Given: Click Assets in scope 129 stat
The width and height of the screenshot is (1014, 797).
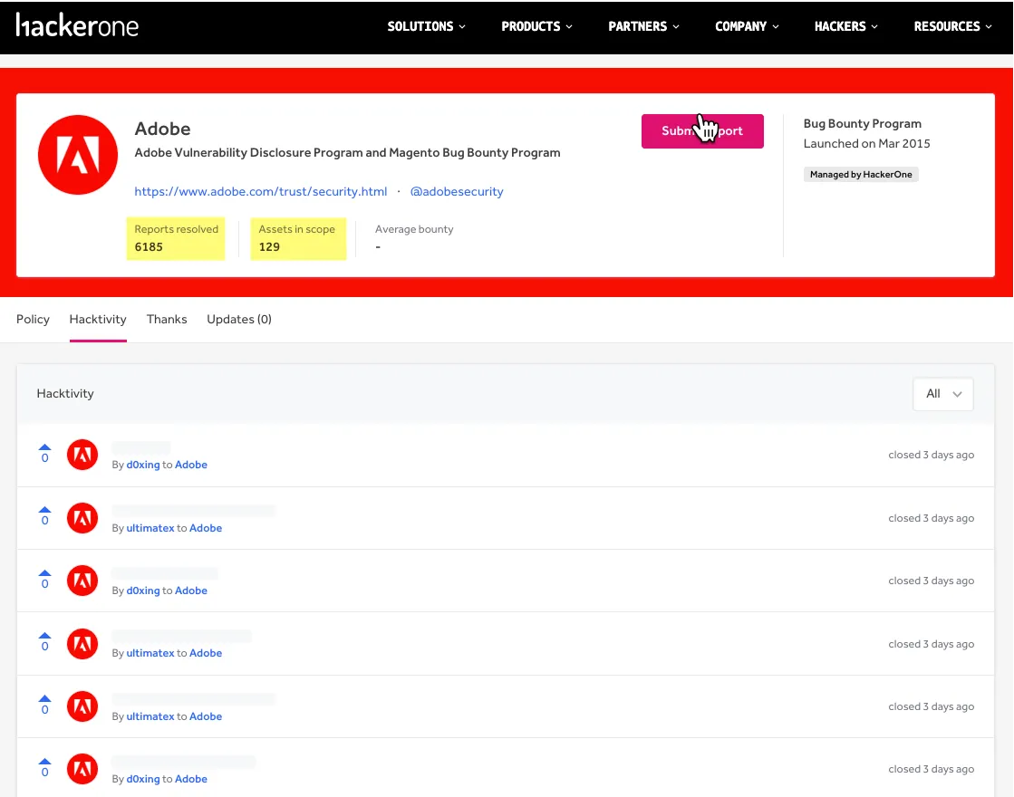Looking at the screenshot, I should pos(298,238).
